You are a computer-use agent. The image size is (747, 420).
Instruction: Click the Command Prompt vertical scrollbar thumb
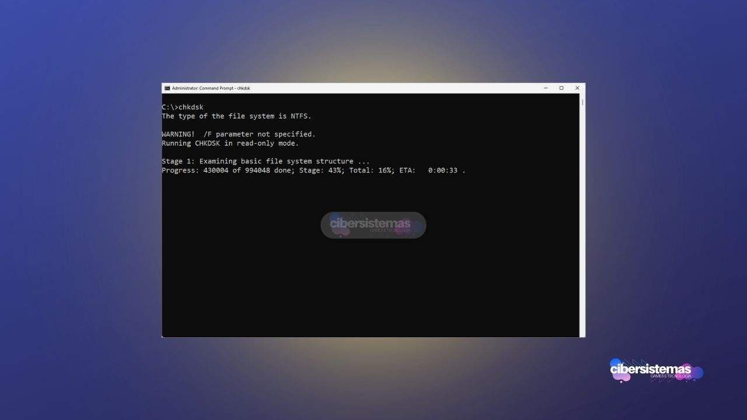[x=582, y=102]
